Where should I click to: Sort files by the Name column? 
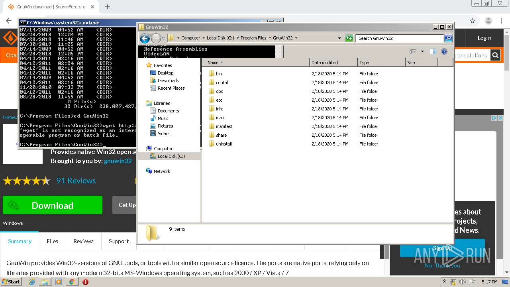pyautogui.click(x=256, y=63)
